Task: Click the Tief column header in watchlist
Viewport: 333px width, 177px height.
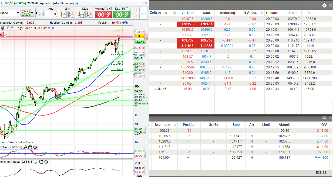Action: pyautogui.click(x=310, y=13)
